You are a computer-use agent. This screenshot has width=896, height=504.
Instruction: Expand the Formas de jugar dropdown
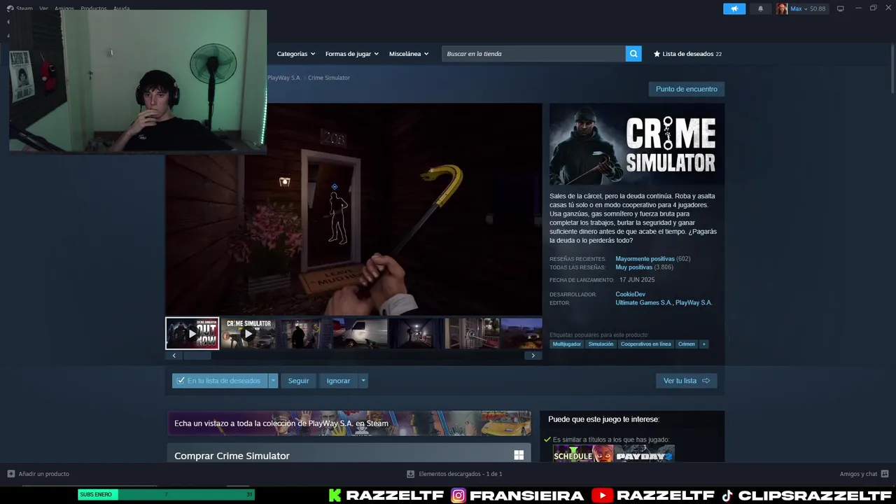point(351,54)
